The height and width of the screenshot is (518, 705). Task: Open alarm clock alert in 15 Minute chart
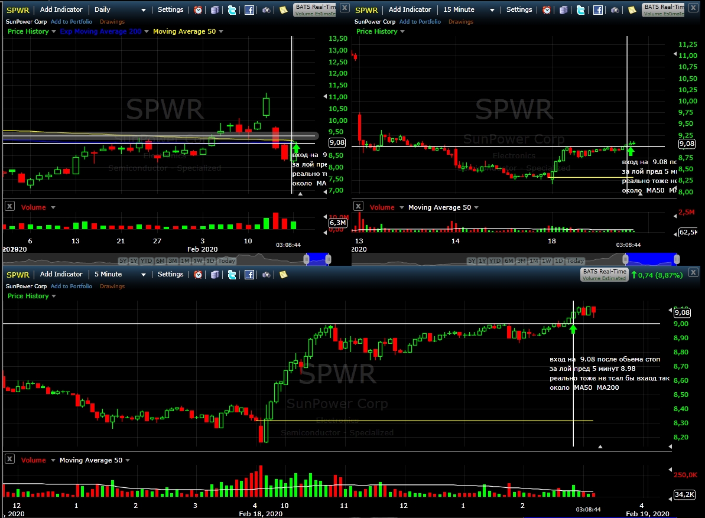(x=547, y=10)
